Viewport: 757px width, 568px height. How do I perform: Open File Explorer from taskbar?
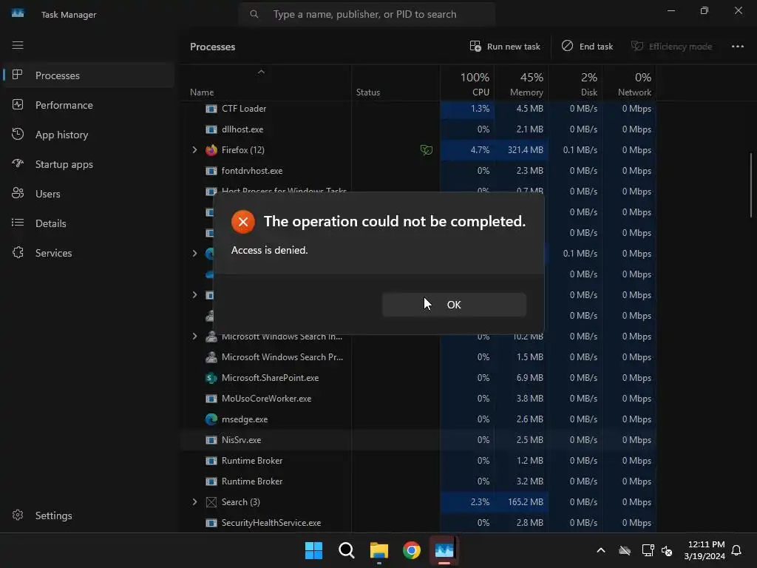[x=379, y=550]
